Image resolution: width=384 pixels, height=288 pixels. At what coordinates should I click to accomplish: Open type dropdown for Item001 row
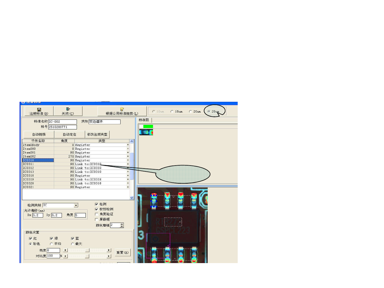tap(128, 153)
